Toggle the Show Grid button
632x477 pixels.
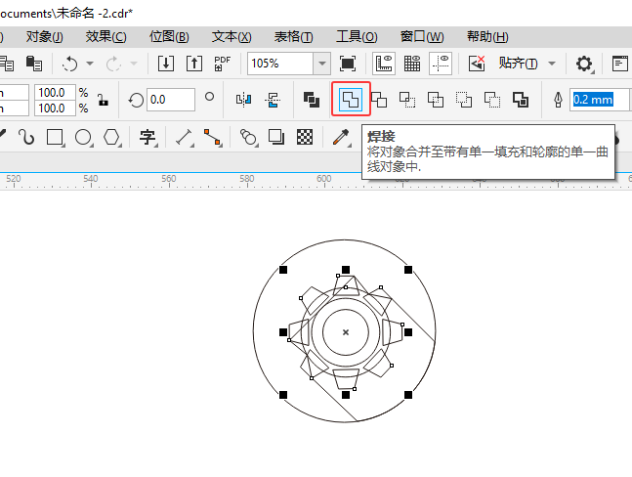coord(412,64)
